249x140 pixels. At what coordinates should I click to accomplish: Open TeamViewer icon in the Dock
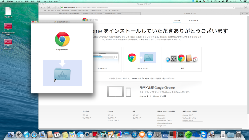coord(204,135)
